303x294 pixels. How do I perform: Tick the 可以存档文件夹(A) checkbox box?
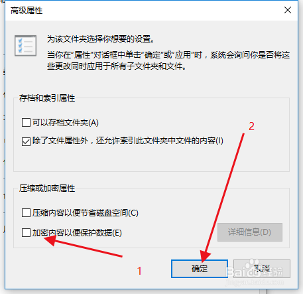point(26,122)
